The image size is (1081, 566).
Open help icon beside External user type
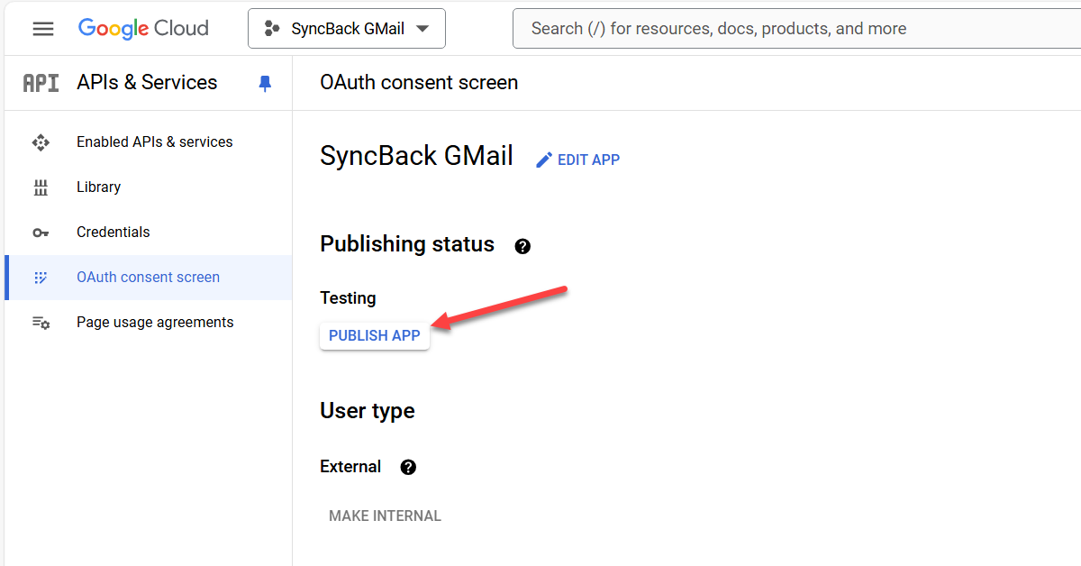(x=408, y=467)
